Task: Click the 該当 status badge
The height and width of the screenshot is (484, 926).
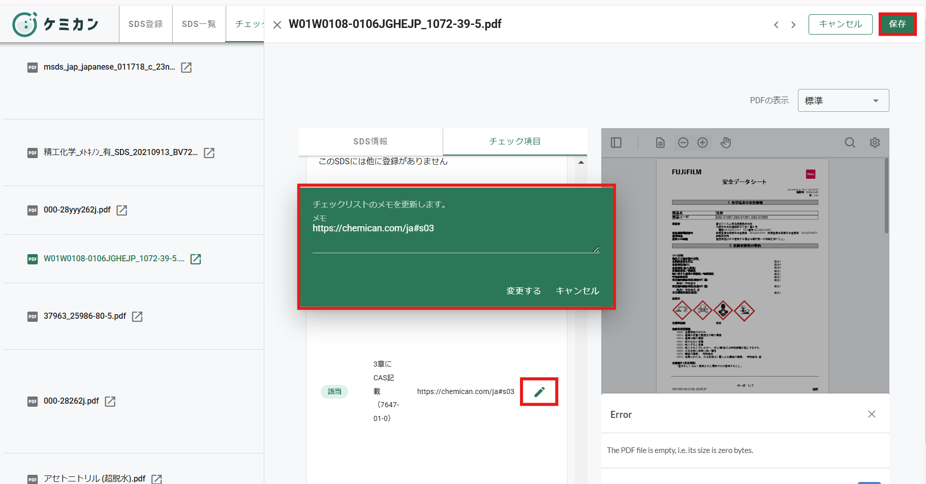Action: [x=334, y=391]
